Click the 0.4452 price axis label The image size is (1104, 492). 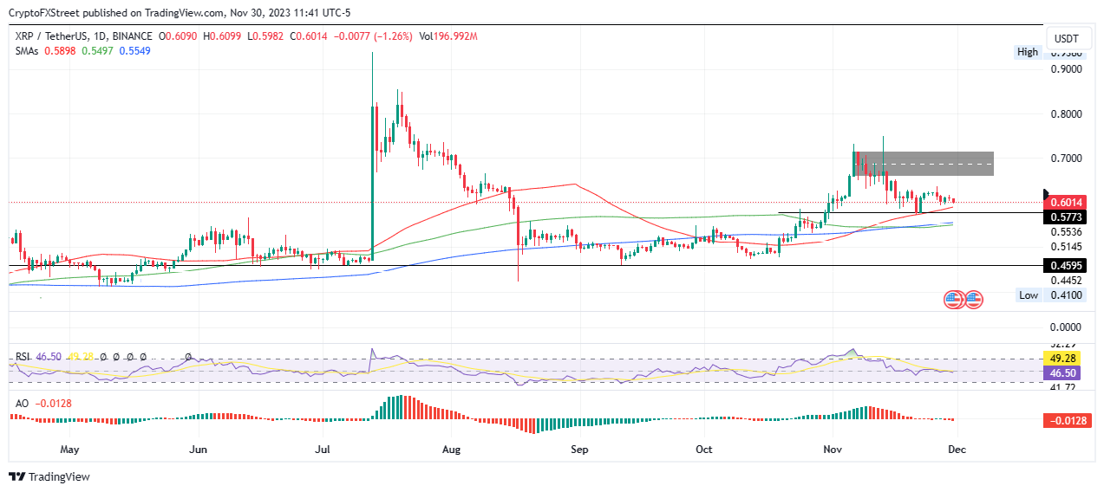tap(1067, 280)
